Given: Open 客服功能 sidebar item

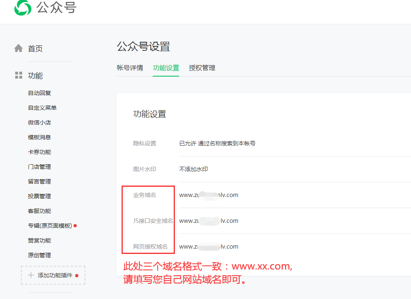Looking at the screenshot, I should 39,211.
